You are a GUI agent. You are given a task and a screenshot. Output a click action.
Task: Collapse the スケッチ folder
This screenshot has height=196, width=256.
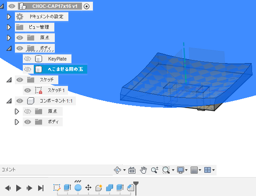click(x=9, y=80)
